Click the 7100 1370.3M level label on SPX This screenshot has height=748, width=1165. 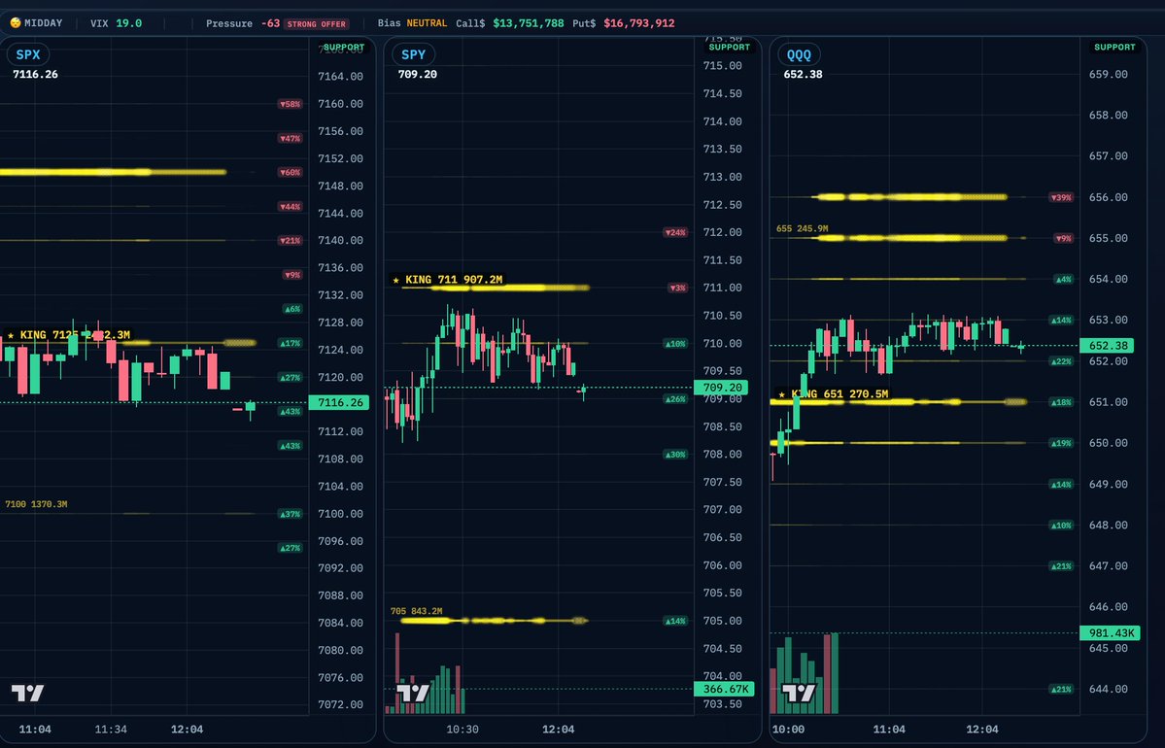(36, 504)
